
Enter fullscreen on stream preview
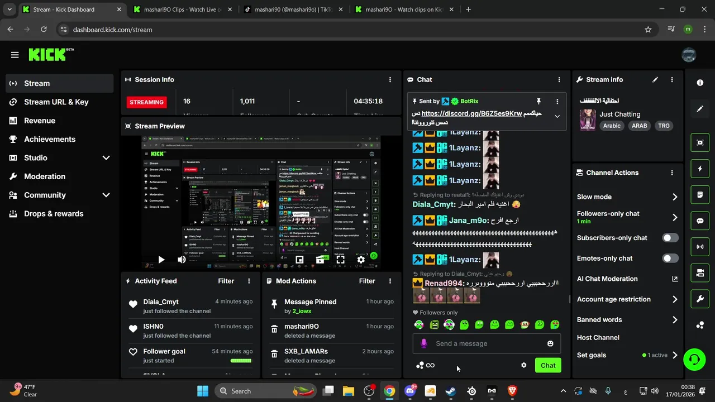340,260
